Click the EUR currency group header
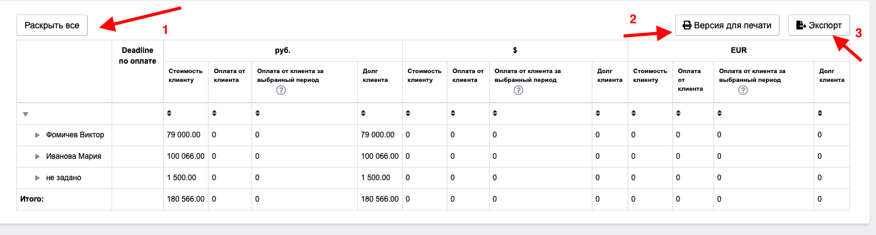This screenshot has width=876, height=235. 739,50
